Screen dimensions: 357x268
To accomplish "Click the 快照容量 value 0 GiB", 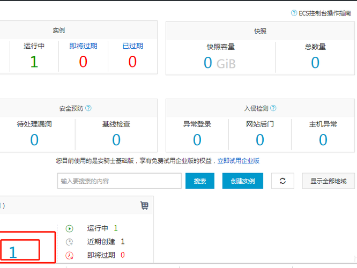I will click(x=220, y=63).
